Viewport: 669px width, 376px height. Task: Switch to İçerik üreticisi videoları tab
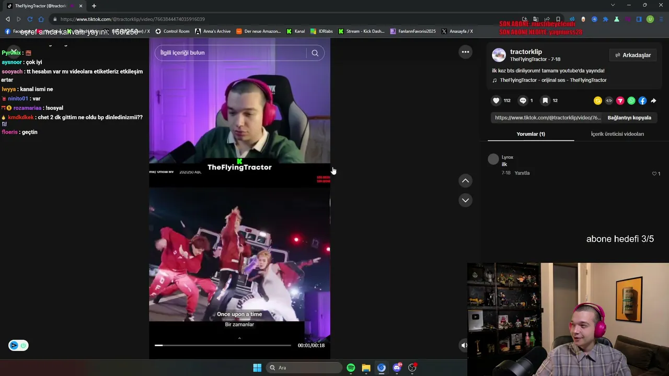click(617, 134)
